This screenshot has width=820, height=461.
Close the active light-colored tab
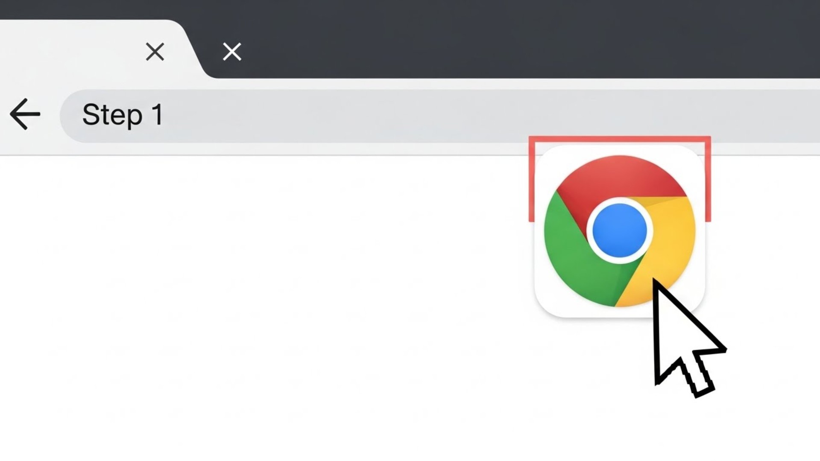(x=155, y=52)
